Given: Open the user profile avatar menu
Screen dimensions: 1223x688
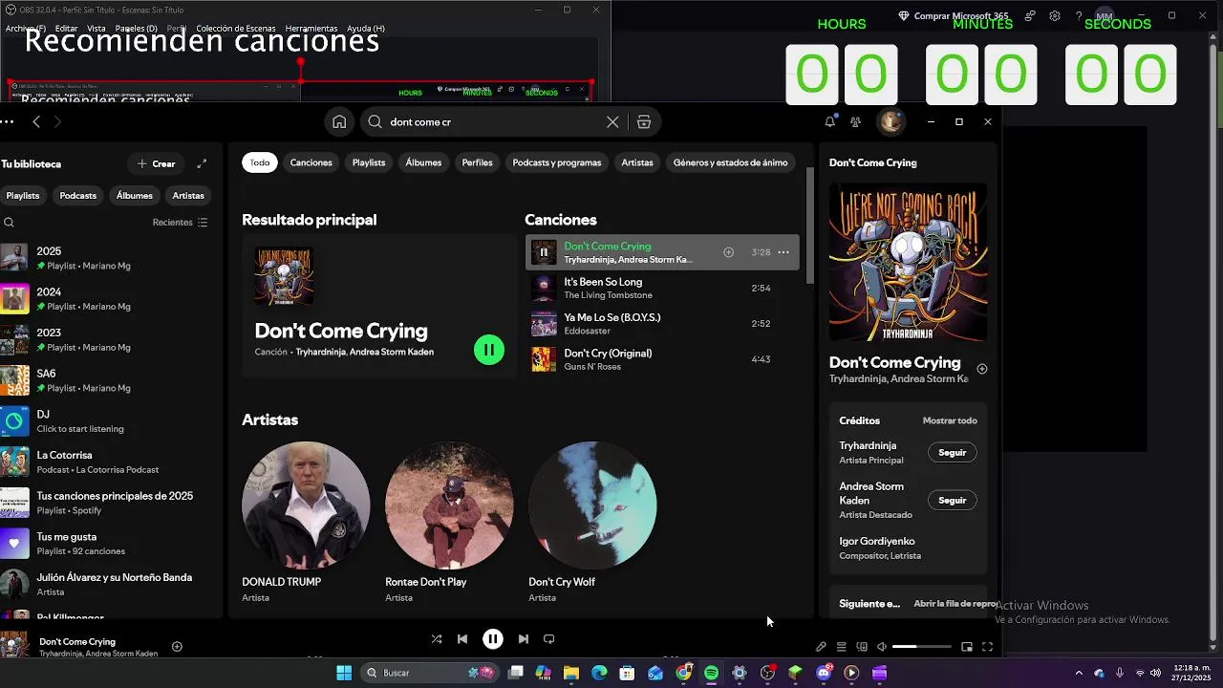Looking at the screenshot, I should click(x=891, y=121).
